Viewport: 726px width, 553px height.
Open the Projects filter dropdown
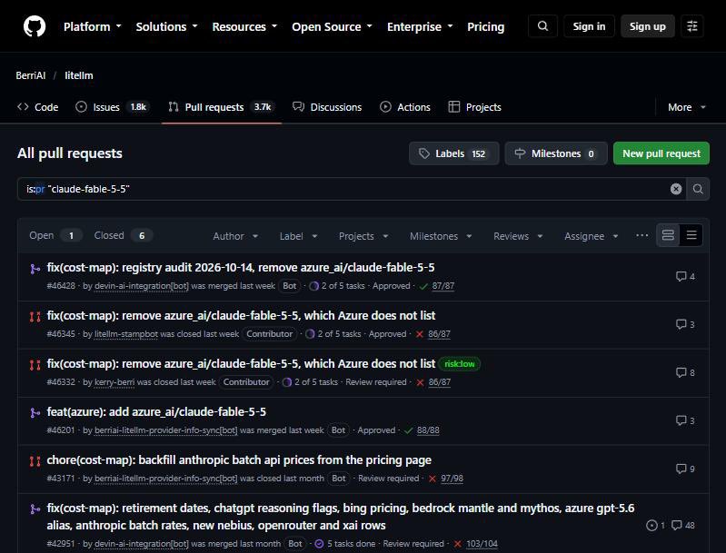point(363,236)
